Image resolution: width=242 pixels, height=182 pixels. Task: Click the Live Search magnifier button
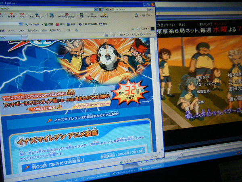(150, 10)
